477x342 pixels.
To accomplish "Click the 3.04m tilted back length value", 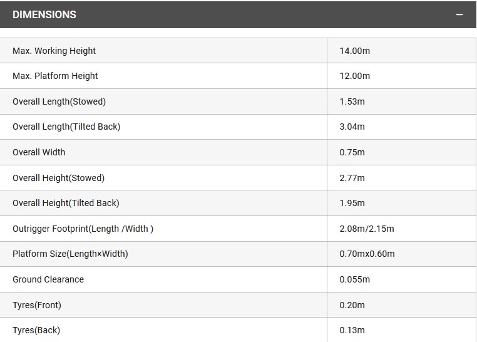I will pos(352,127).
